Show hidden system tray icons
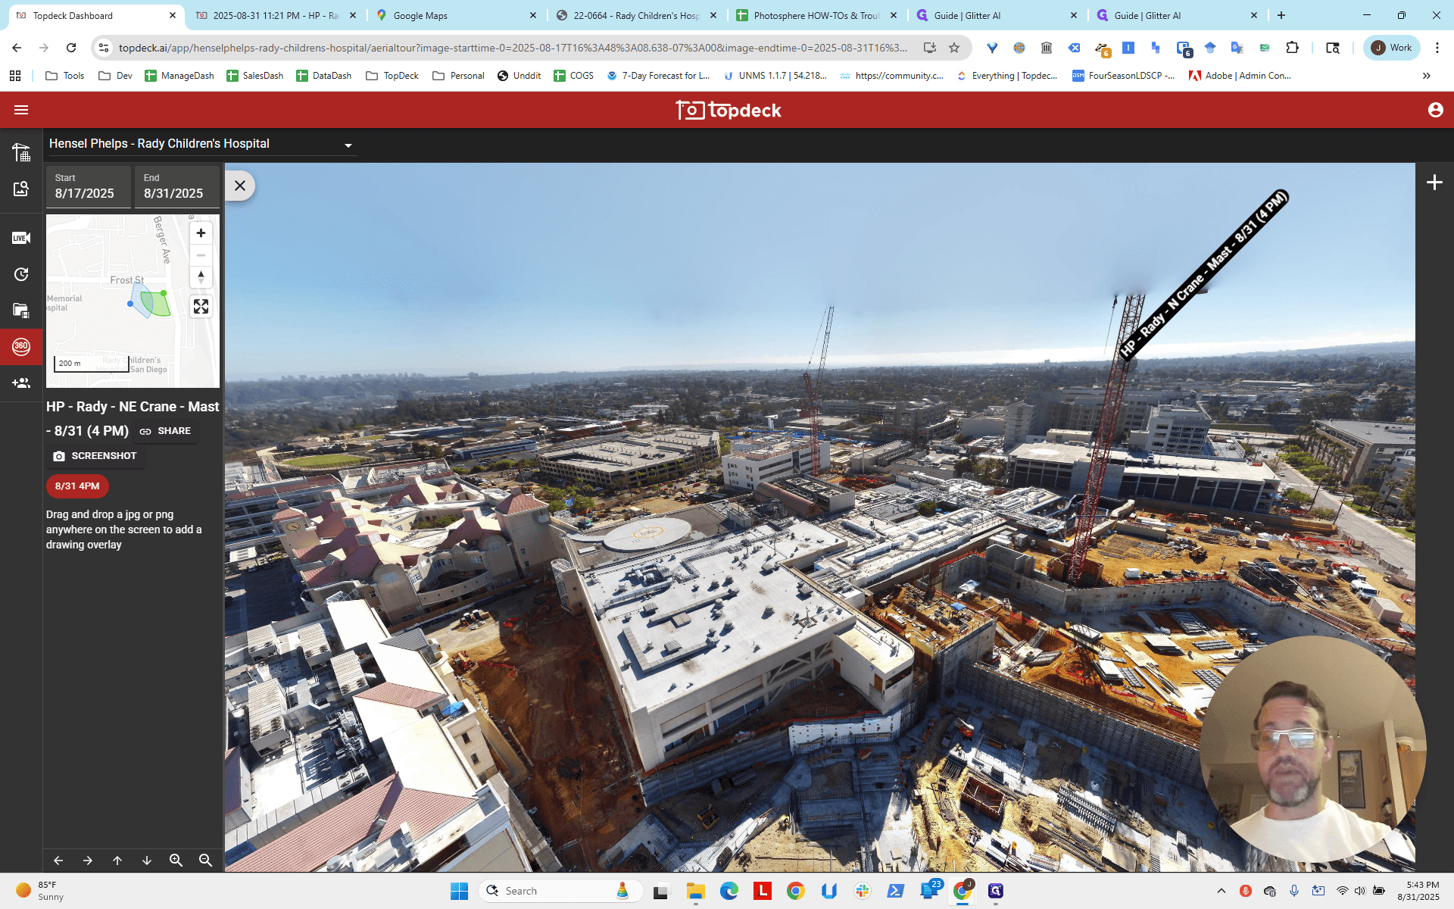 pos(1221,891)
